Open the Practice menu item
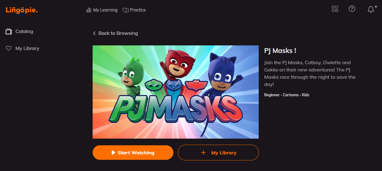 click(134, 10)
